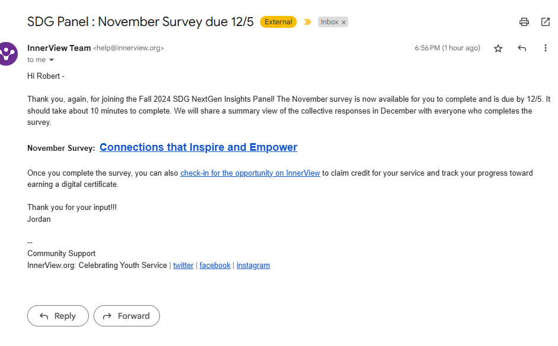558x346 pixels.
Task: Open the instagram link in signature
Action: click(253, 266)
